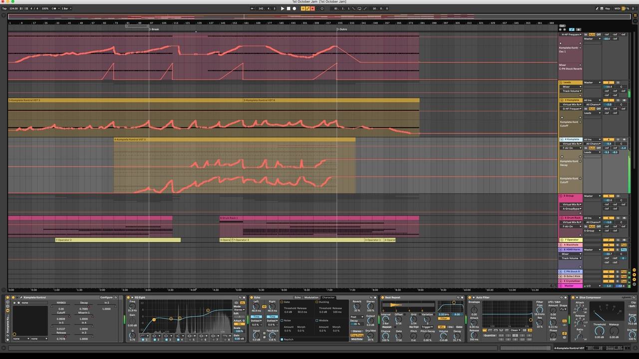The image size is (639, 359).
Task: Enable the Gate checkbox in Echo's Character tab
Action: [283, 302]
